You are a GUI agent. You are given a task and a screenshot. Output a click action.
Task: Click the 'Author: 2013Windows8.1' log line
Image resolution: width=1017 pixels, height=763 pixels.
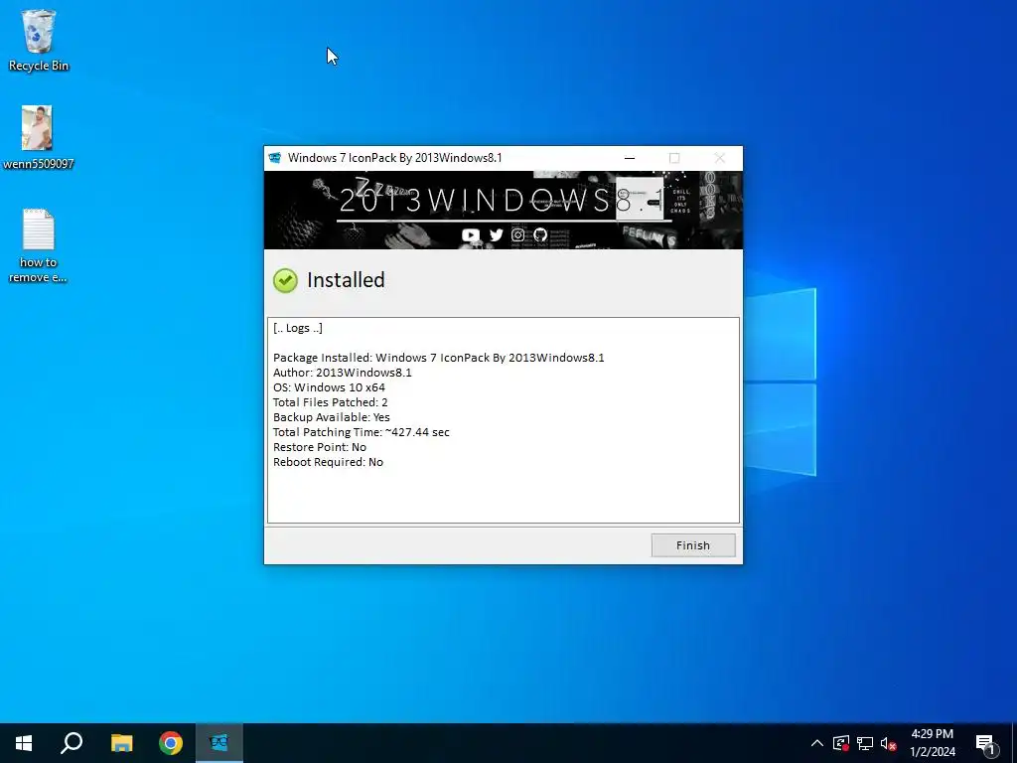[343, 373]
